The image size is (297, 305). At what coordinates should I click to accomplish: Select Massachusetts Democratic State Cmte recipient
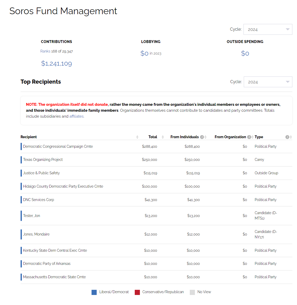point(55,277)
